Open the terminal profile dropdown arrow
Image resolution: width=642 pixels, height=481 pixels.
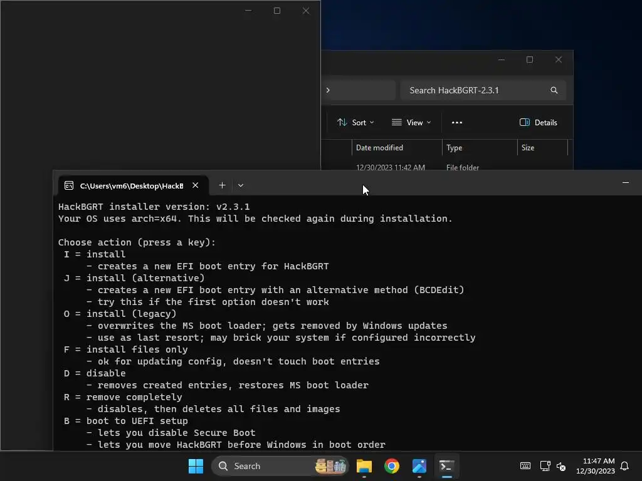click(241, 185)
